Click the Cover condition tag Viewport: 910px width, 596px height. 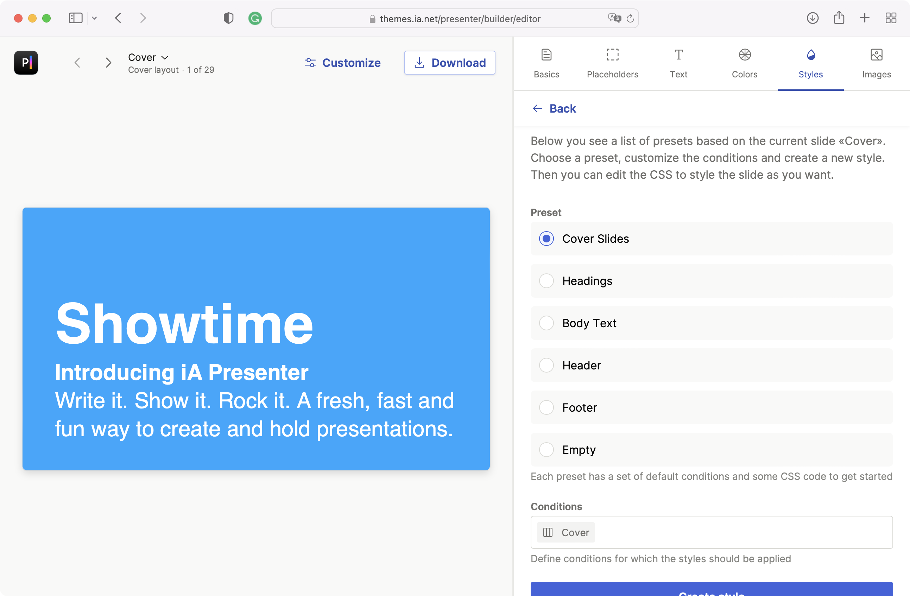click(566, 532)
